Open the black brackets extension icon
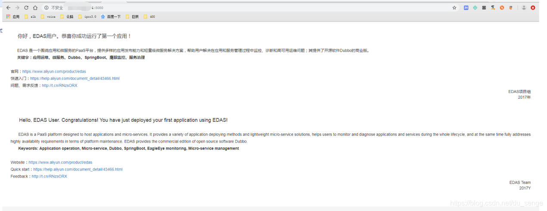547x211 pixels. [484, 8]
